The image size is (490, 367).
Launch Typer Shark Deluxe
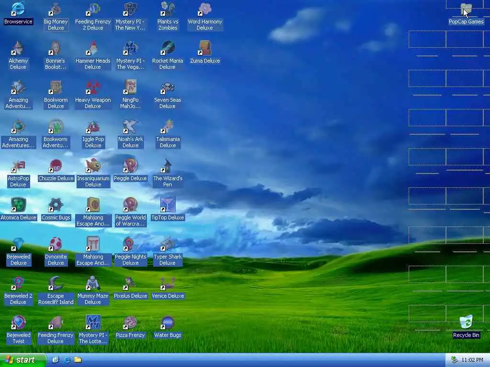(x=167, y=252)
